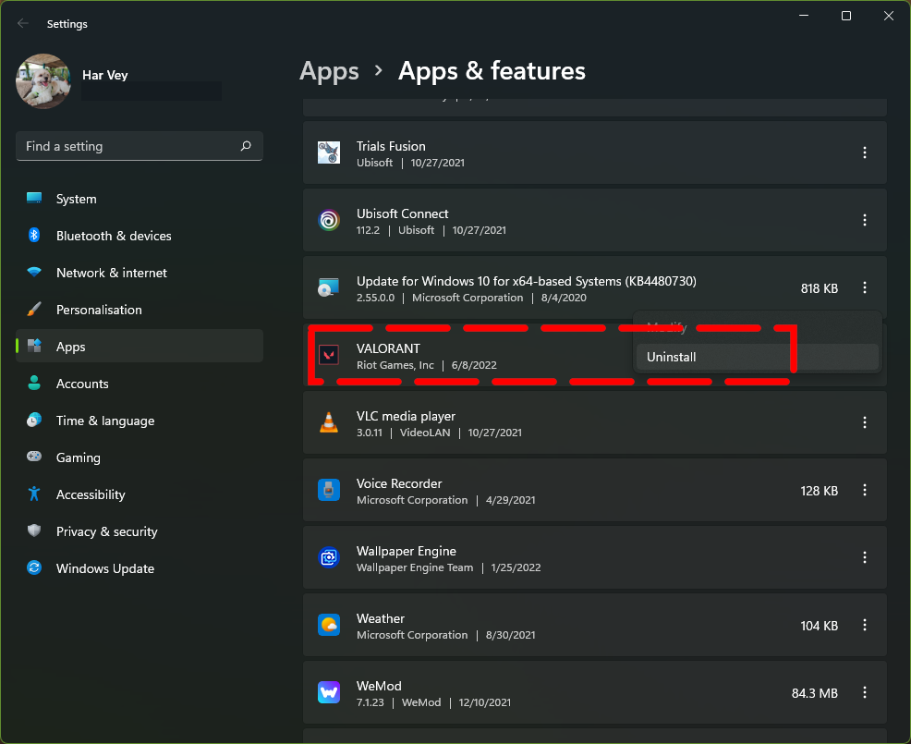Click the Apps icon in sidebar
Screen dimensions: 911x744
(x=34, y=346)
